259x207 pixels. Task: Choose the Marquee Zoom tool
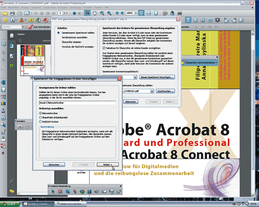pos(102,13)
